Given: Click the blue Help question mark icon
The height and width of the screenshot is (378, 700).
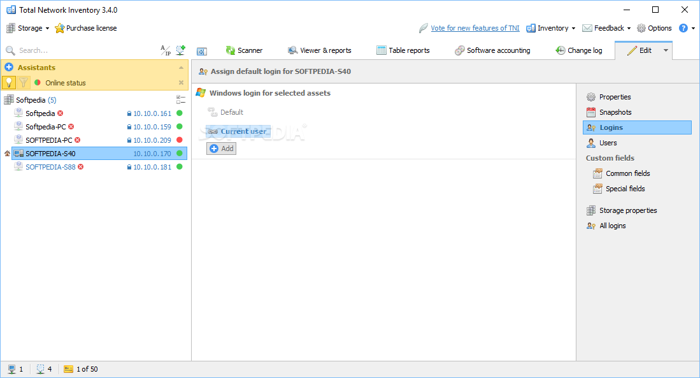Looking at the screenshot, I should click(683, 28).
